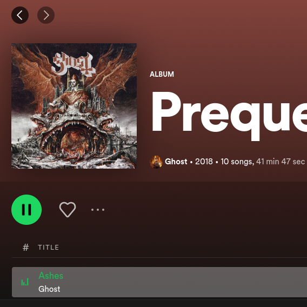Click the Ghost logo on the cover
The width and height of the screenshot is (307, 307).
[x=74, y=64]
